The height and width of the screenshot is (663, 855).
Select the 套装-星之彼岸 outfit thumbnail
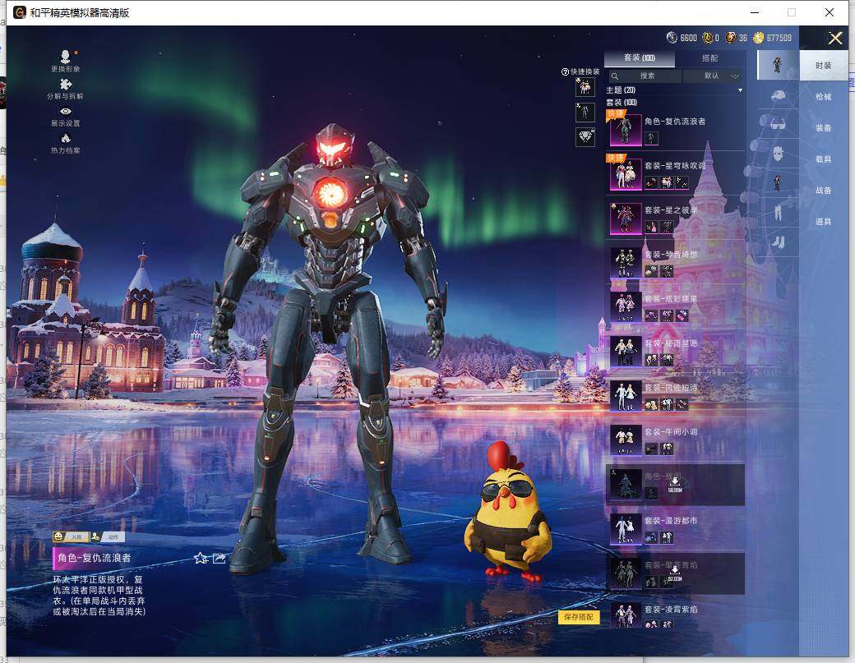coord(626,219)
